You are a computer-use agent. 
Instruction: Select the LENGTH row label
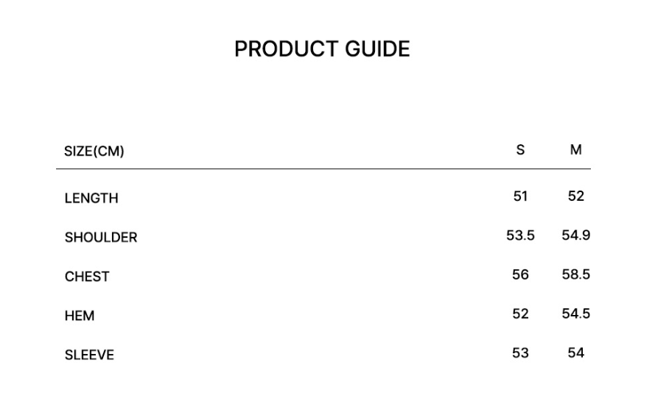coord(91,198)
